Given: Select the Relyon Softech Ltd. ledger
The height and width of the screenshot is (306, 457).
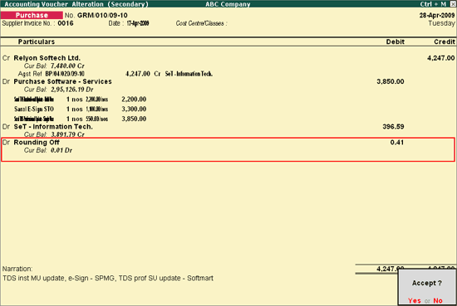Looking at the screenshot, I should point(47,58).
